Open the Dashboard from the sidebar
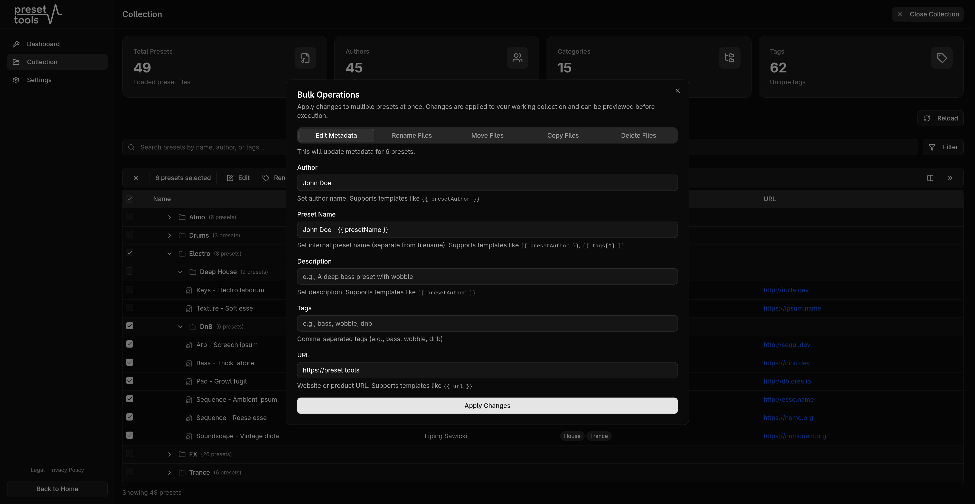Viewport: 975px width, 504px height. [43, 44]
